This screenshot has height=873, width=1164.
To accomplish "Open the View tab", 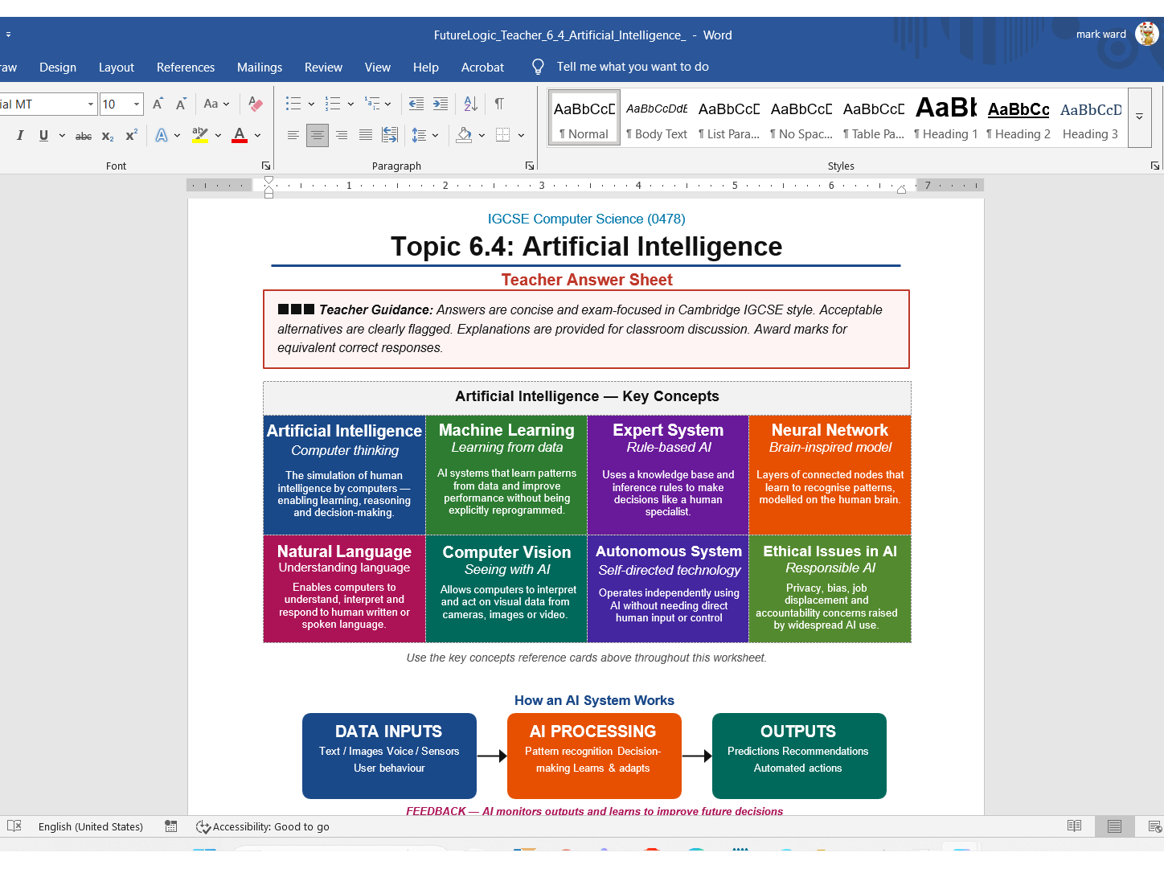I will 378,68.
